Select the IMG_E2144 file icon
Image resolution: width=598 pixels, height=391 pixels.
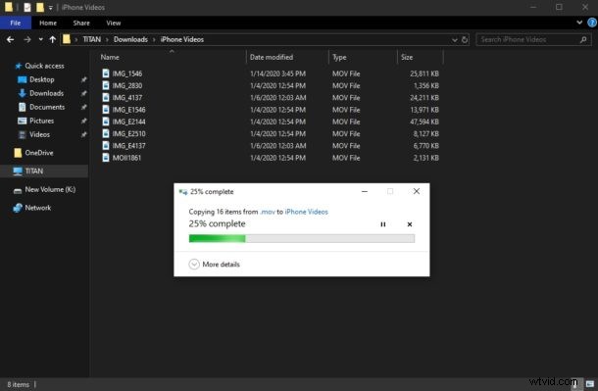(x=106, y=122)
